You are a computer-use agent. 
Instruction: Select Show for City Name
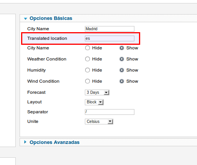click(122, 48)
